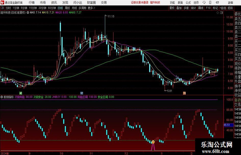Click the MA5: 7.14 value label

pos(35,12)
